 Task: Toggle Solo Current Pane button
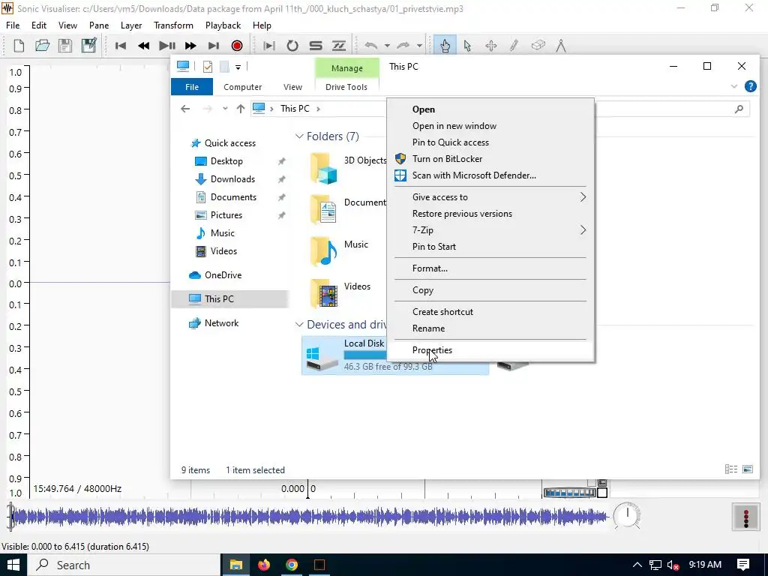316,46
